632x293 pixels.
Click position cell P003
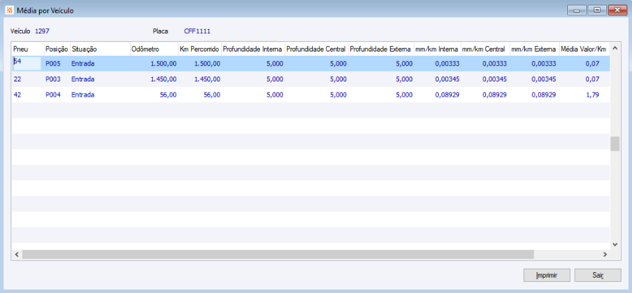tap(53, 79)
